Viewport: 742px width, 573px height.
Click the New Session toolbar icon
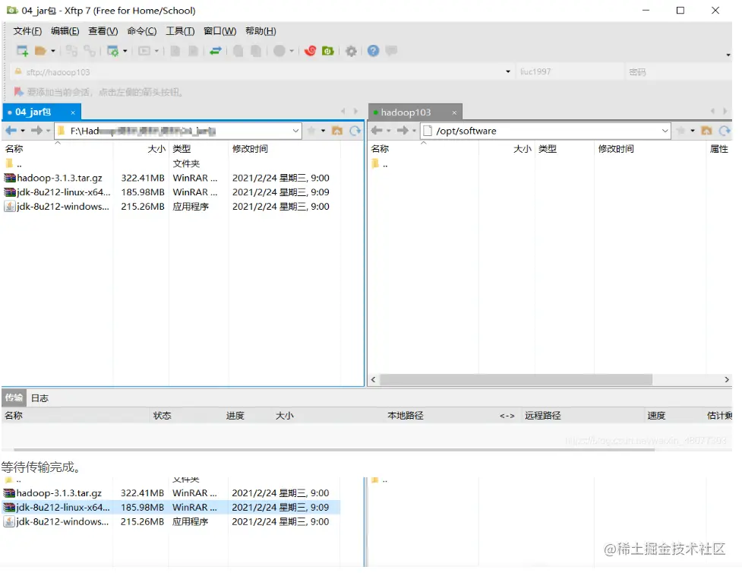click(22, 51)
